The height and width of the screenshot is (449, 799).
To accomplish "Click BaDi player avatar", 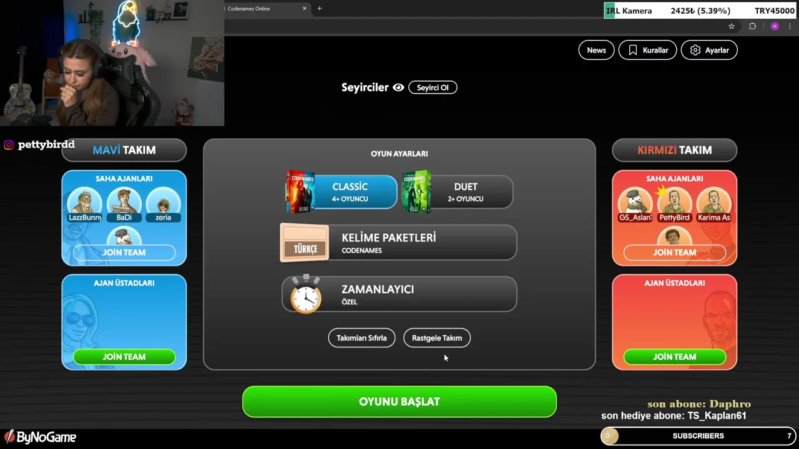I will (124, 205).
